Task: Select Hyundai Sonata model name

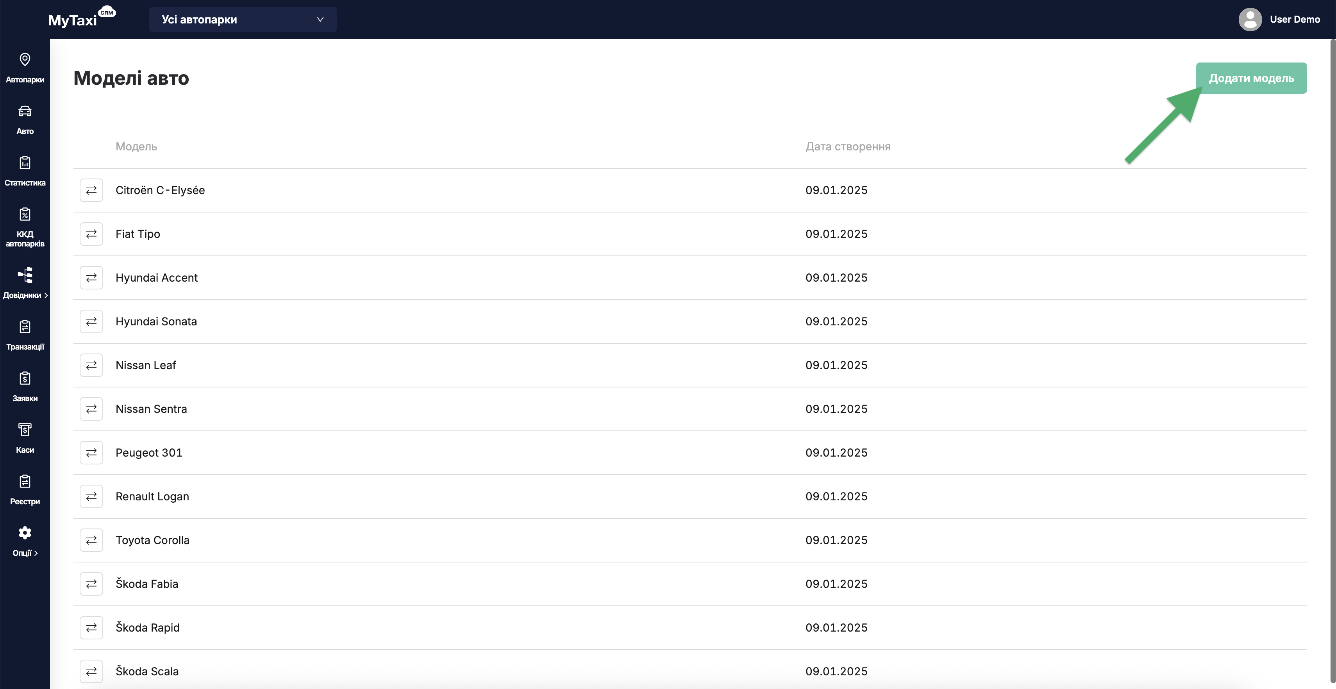Action: click(x=156, y=321)
